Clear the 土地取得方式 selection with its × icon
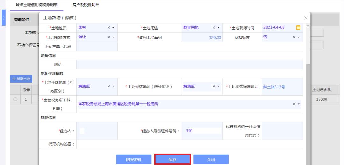 pos(109,37)
